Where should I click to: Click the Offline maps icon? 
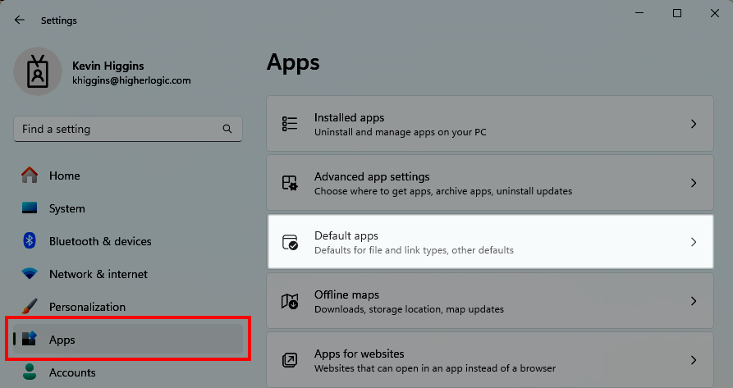coord(290,301)
